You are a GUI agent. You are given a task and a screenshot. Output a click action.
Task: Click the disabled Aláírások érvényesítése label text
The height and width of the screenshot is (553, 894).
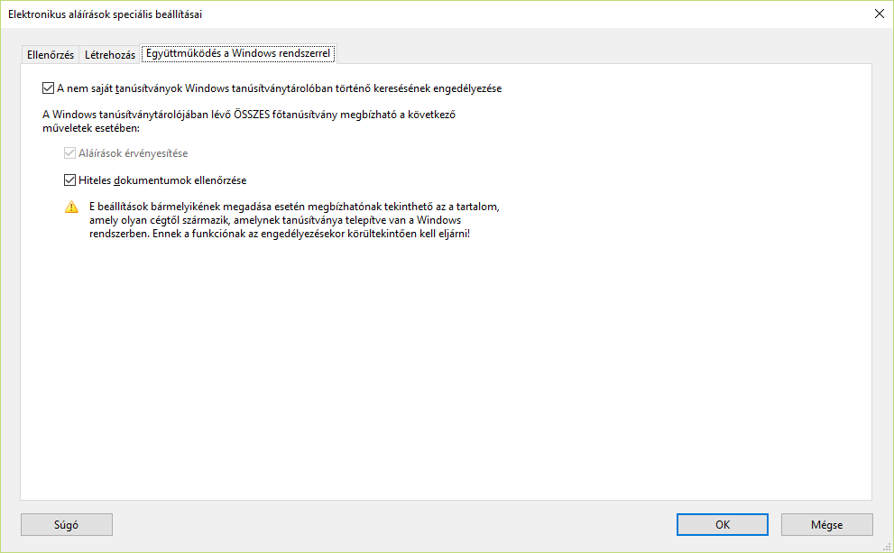134,154
